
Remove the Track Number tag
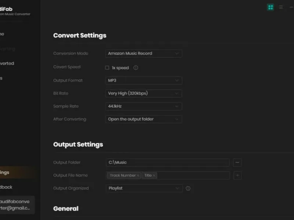138,176
